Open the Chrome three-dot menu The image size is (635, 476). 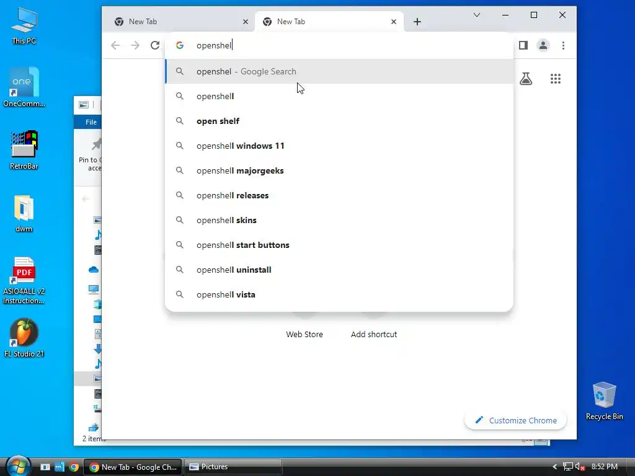click(563, 45)
